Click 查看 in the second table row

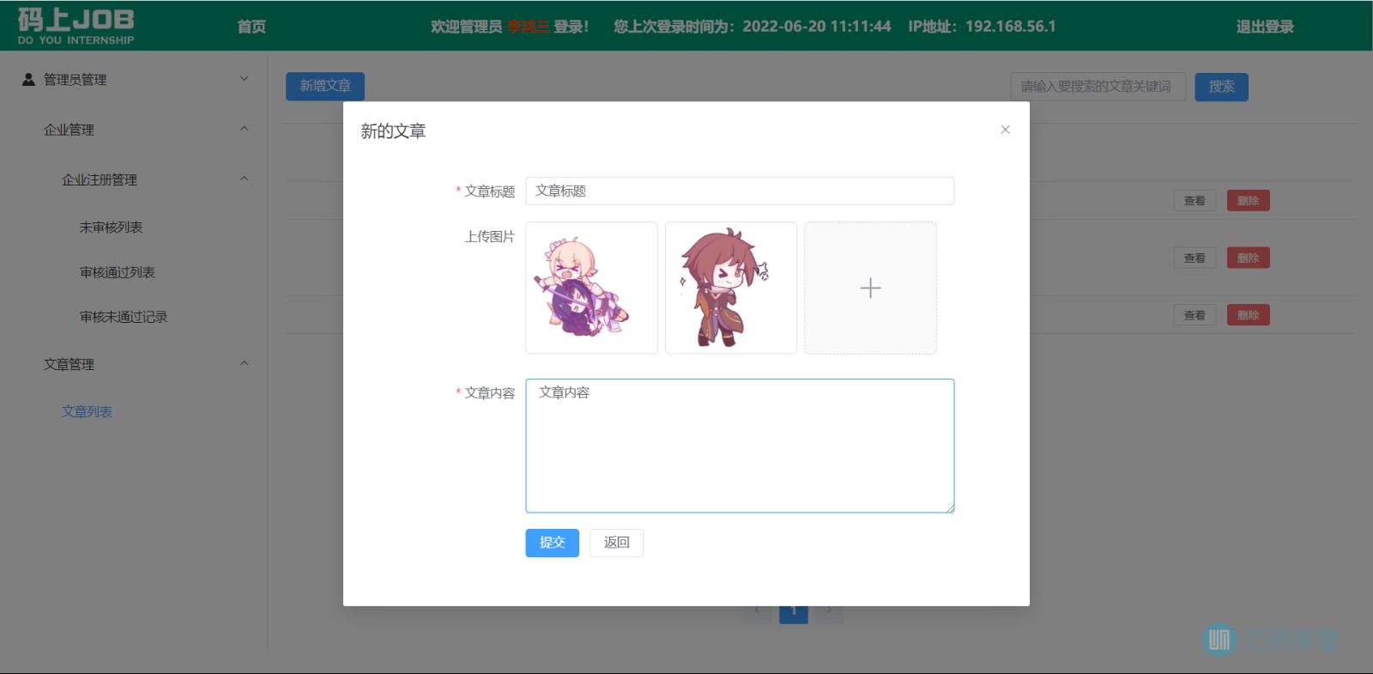(1195, 258)
